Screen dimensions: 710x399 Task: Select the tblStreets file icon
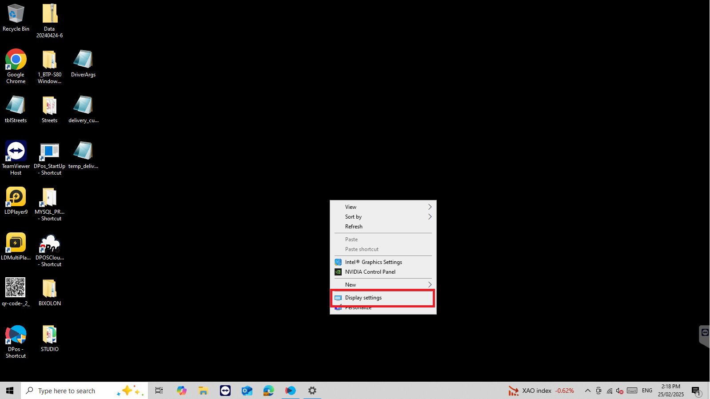[16, 109]
